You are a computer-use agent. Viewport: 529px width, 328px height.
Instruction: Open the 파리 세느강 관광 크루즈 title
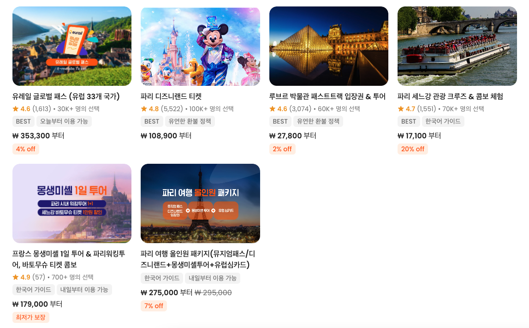coord(450,96)
